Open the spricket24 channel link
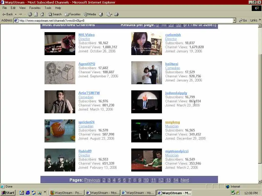Viewport: 262px width, 196px height. [x=86, y=122]
